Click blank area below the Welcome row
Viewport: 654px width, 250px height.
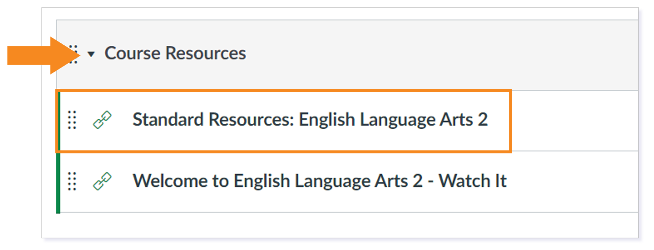(346, 225)
